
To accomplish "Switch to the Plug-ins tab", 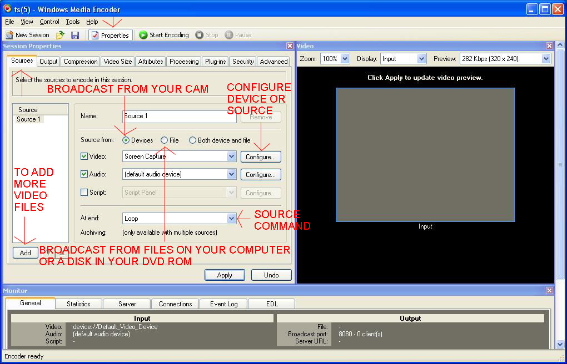I will pyautogui.click(x=216, y=62).
